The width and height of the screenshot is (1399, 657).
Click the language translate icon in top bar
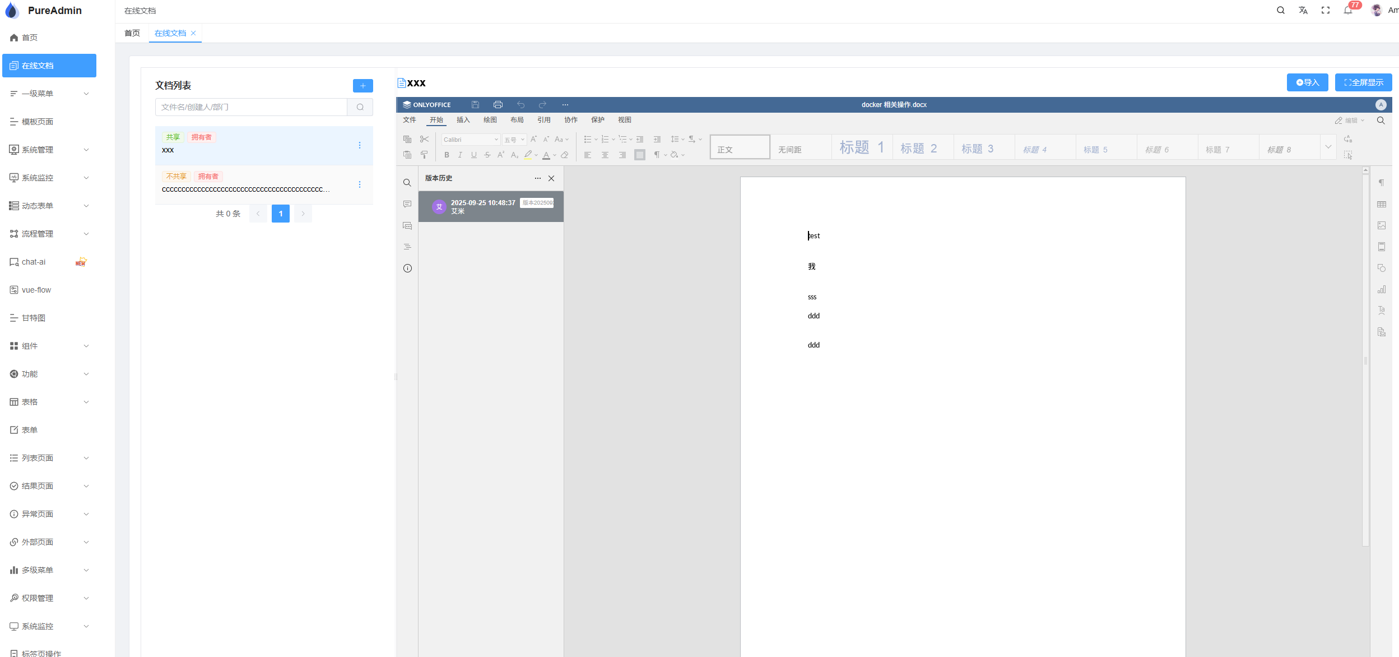click(1303, 11)
